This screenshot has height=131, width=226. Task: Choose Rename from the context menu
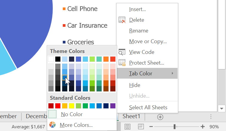pyautogui.click(x=138, y=31)
